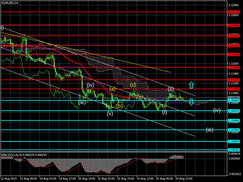Screen dimensions: 243x182
Task: Click the MACD scale value 0.000624
Action: 234,154
